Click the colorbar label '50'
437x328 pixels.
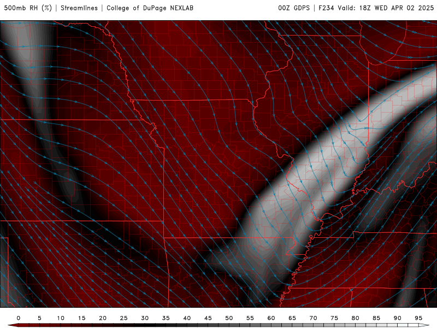[x=229, y=318]
